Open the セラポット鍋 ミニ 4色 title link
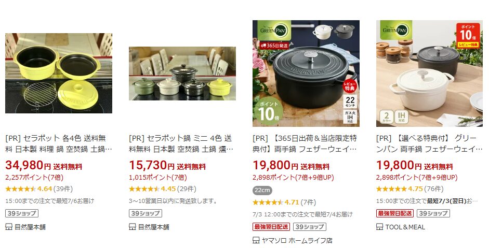This screenshot has width=489, height=248. tap(180, 143)
